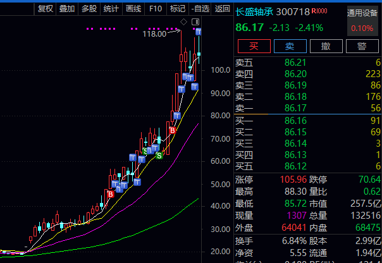Select 买三 price 86.14
382x263 pixels.
tap(295, 143)
